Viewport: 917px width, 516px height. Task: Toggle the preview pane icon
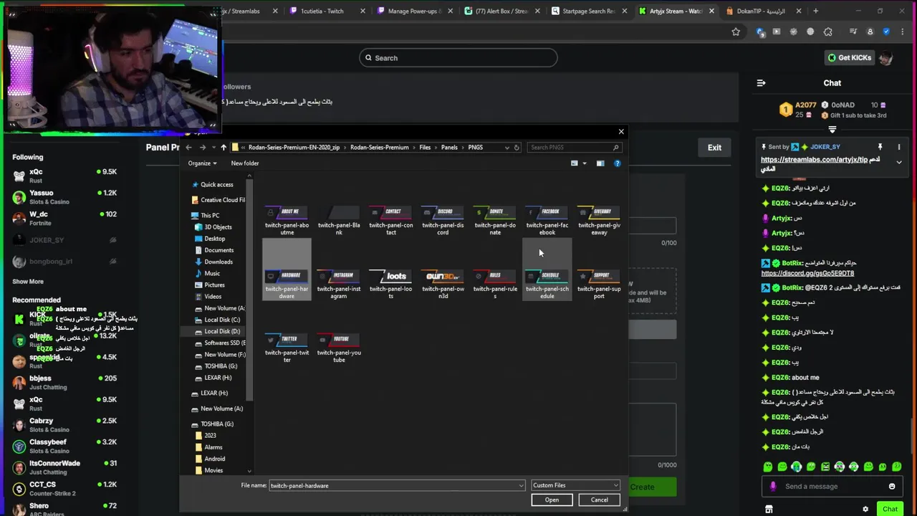point(600,163)
